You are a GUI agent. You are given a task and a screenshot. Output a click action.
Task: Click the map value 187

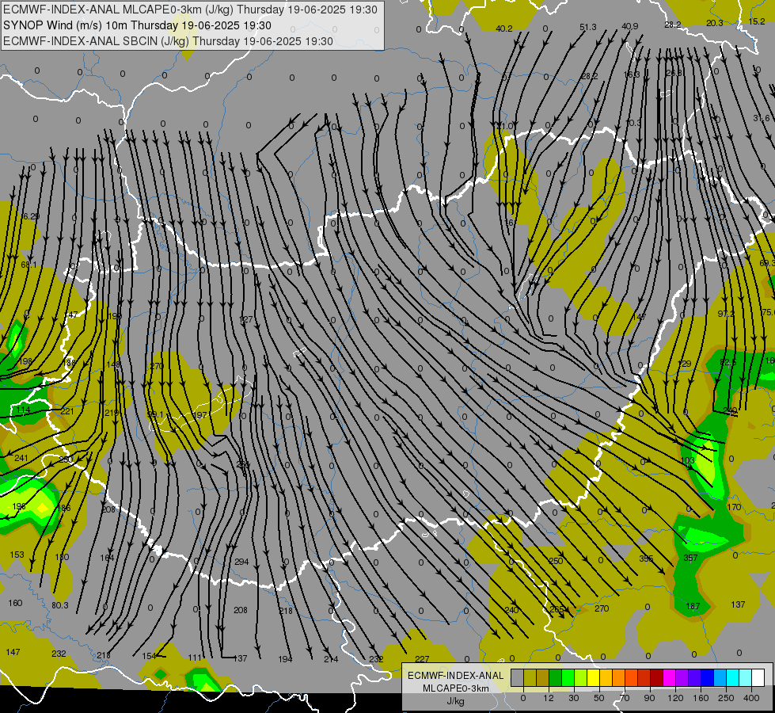(x=693, y=606)
